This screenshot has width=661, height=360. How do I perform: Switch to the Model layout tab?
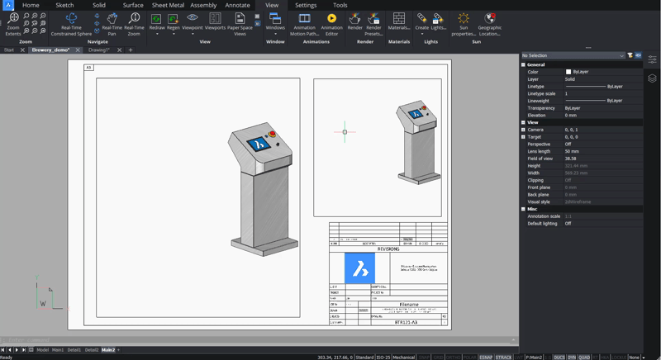point(42,350)
